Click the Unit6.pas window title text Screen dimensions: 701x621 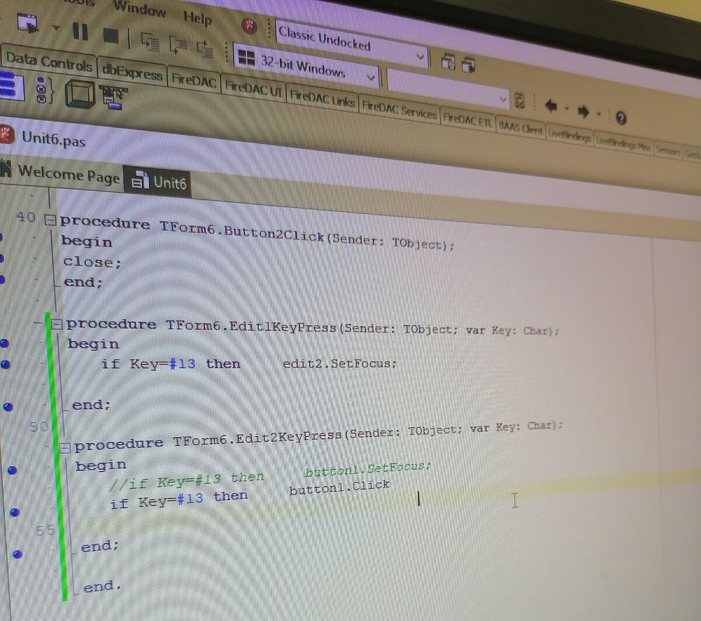(53, 139)
